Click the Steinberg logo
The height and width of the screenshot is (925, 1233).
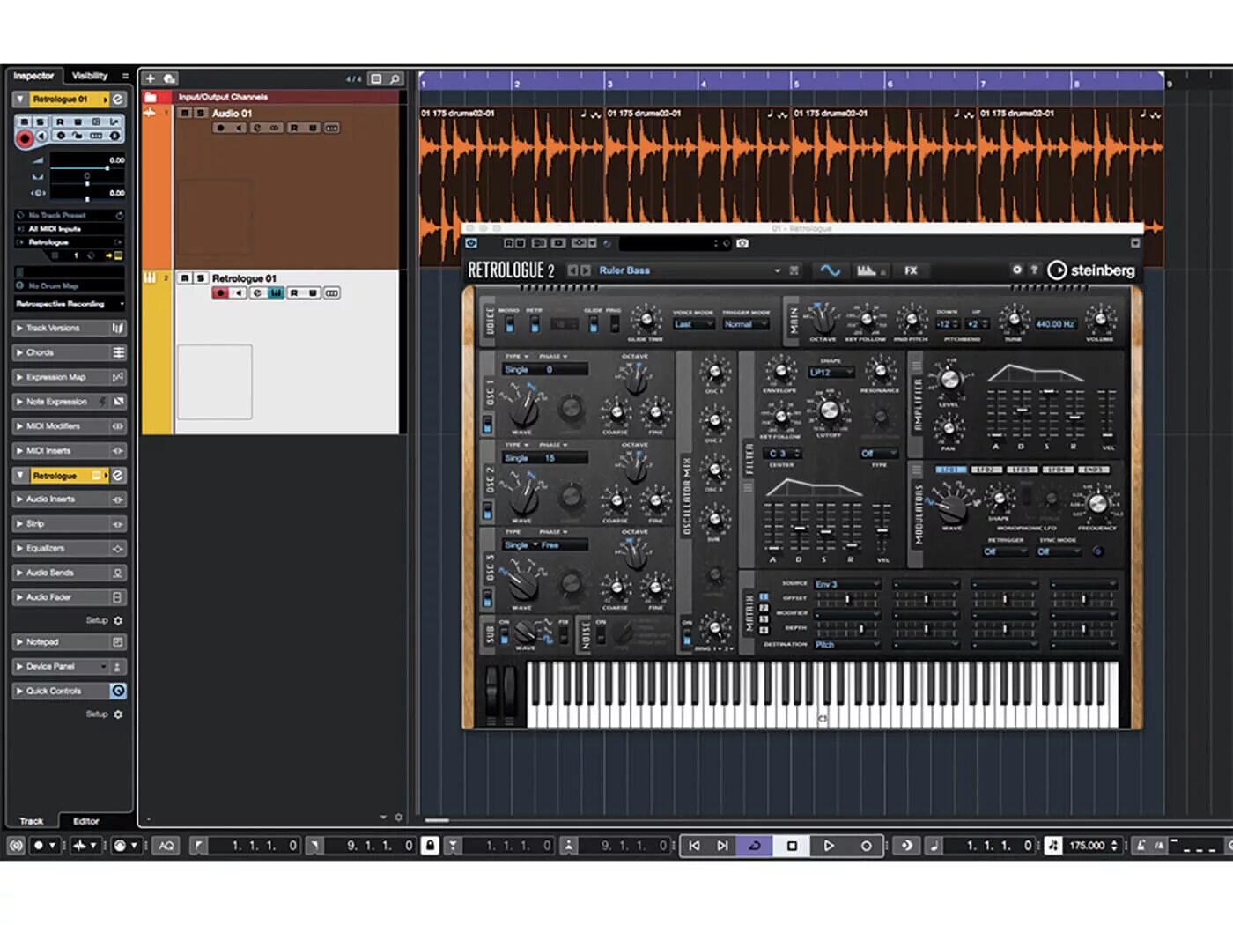[x=1091, y=270]
